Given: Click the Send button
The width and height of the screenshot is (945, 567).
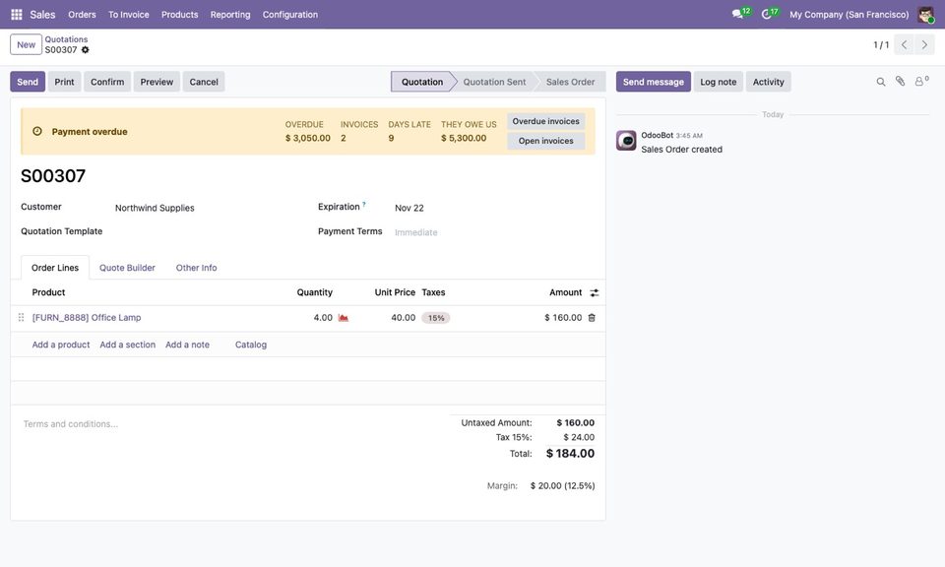Looking at the screenshot, I should coord(28,82).
